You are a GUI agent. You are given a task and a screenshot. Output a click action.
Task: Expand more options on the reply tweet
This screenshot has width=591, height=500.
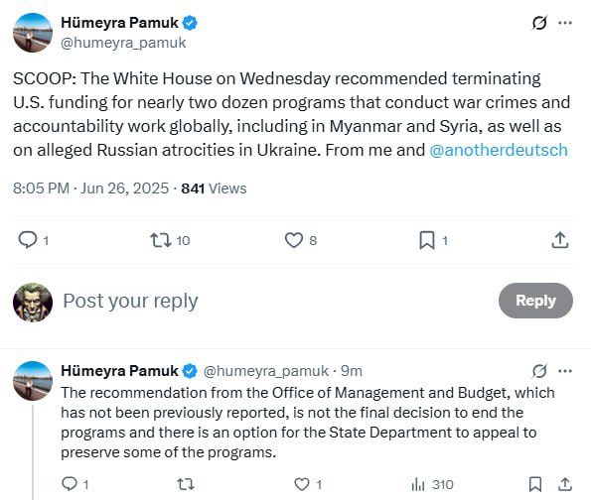coord(565,371)
